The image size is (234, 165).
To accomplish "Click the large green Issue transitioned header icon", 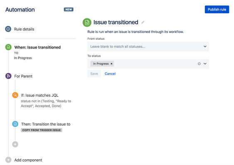I will 87,22.
